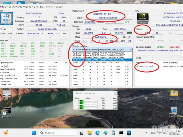Click the NVIDIA GeForce logo
Viewport: 183px width, 137px height.
click(142, 19)
